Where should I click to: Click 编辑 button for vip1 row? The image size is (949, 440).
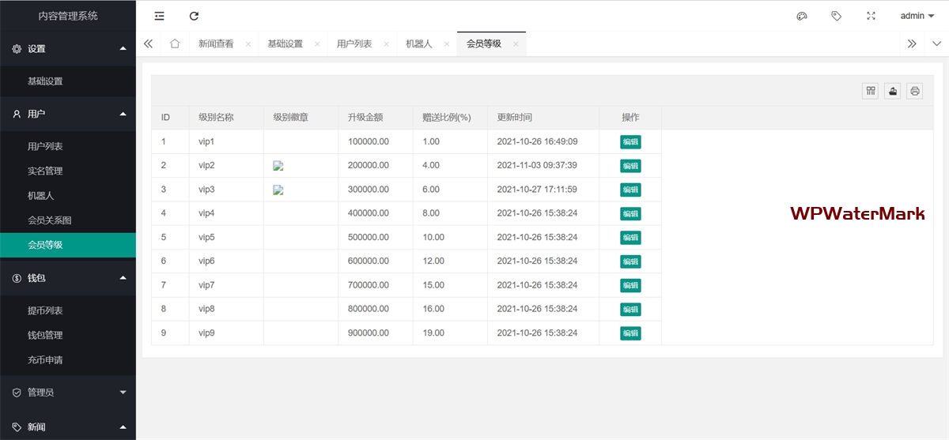[x=630, y=142]
